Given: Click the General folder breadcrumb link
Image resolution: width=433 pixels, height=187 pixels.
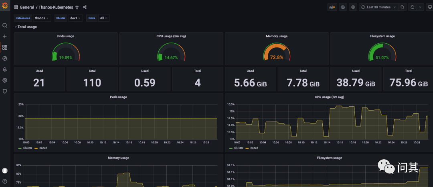Looking at the screenshot, I should click(27, 7).
